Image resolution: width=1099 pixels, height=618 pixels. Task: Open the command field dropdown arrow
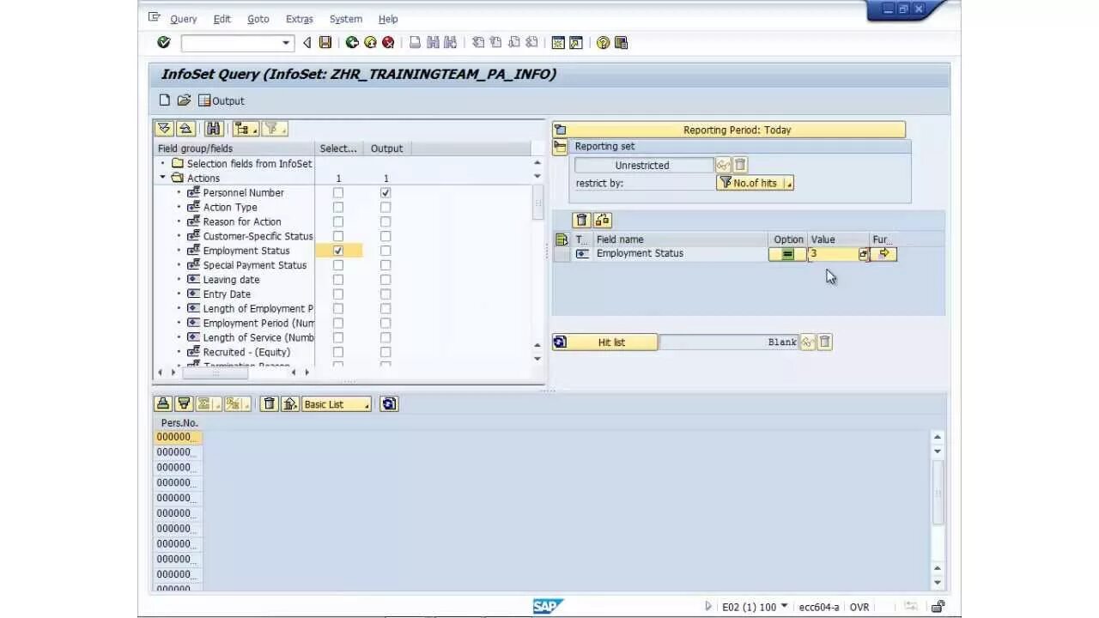[x=287, y=43]
